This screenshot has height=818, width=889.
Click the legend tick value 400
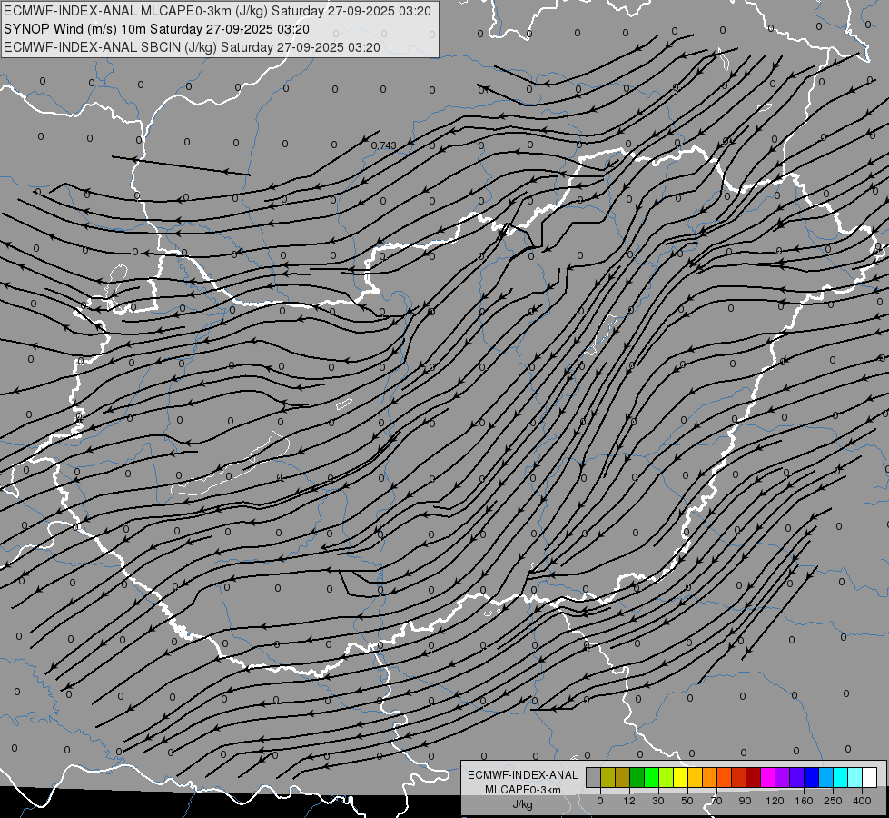point(862,801)
